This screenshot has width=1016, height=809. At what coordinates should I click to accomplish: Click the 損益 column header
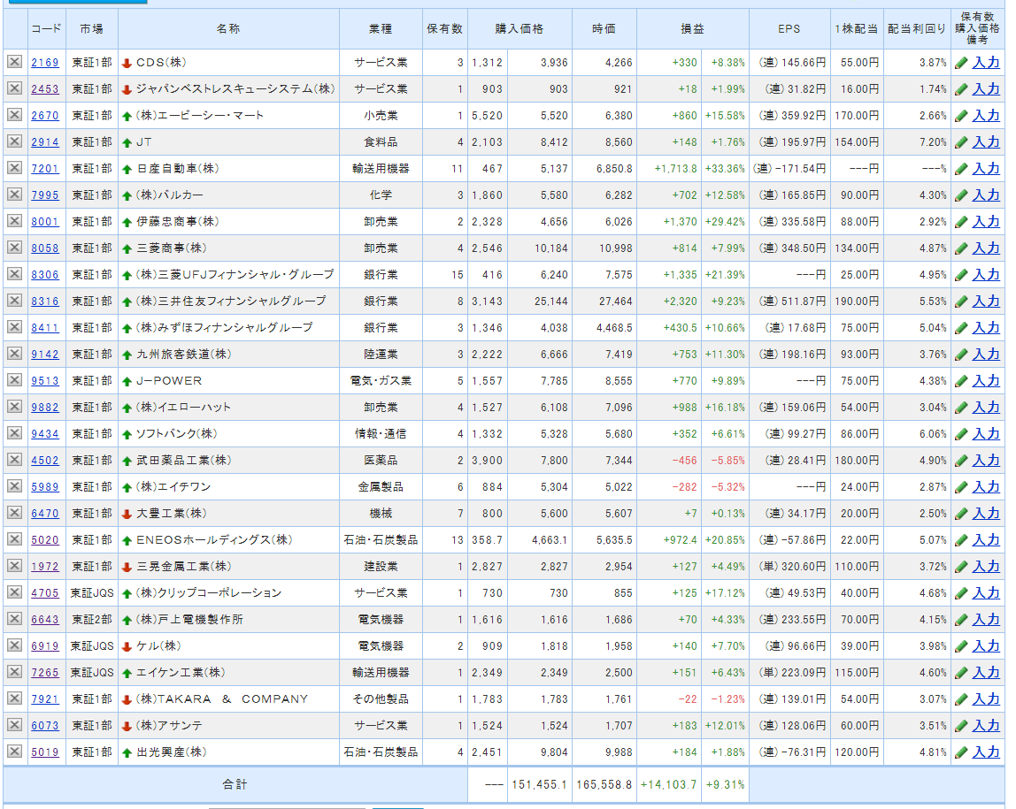(692, 29)
